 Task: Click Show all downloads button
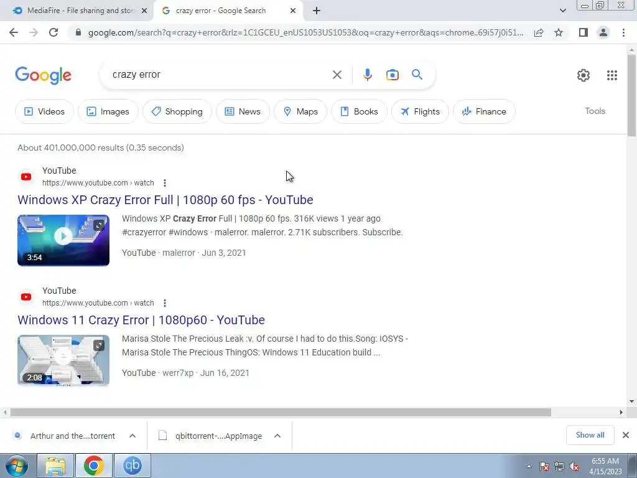590,435
